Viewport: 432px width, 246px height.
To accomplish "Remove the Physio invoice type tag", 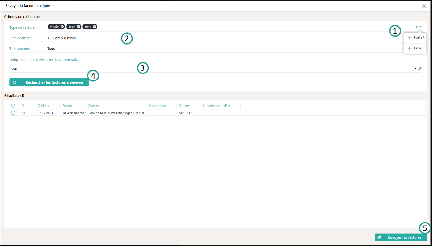I will (x=62, y=27).
